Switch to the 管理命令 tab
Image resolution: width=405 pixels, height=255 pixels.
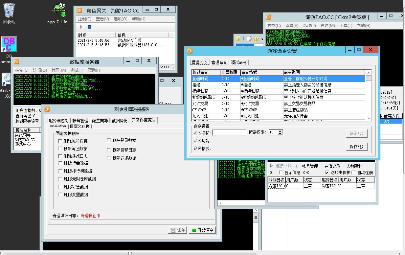click(x=219, y=62)
